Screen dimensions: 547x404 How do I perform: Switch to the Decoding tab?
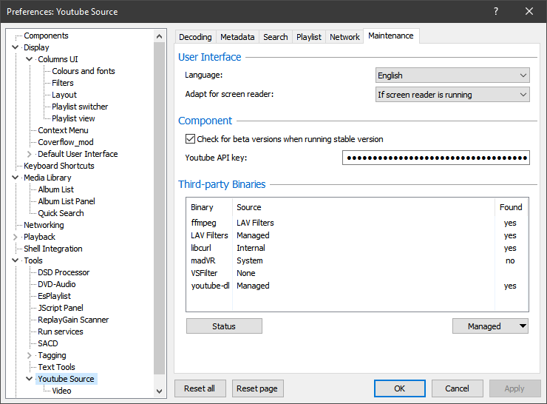pyautogui.click(x=195, y=37)
